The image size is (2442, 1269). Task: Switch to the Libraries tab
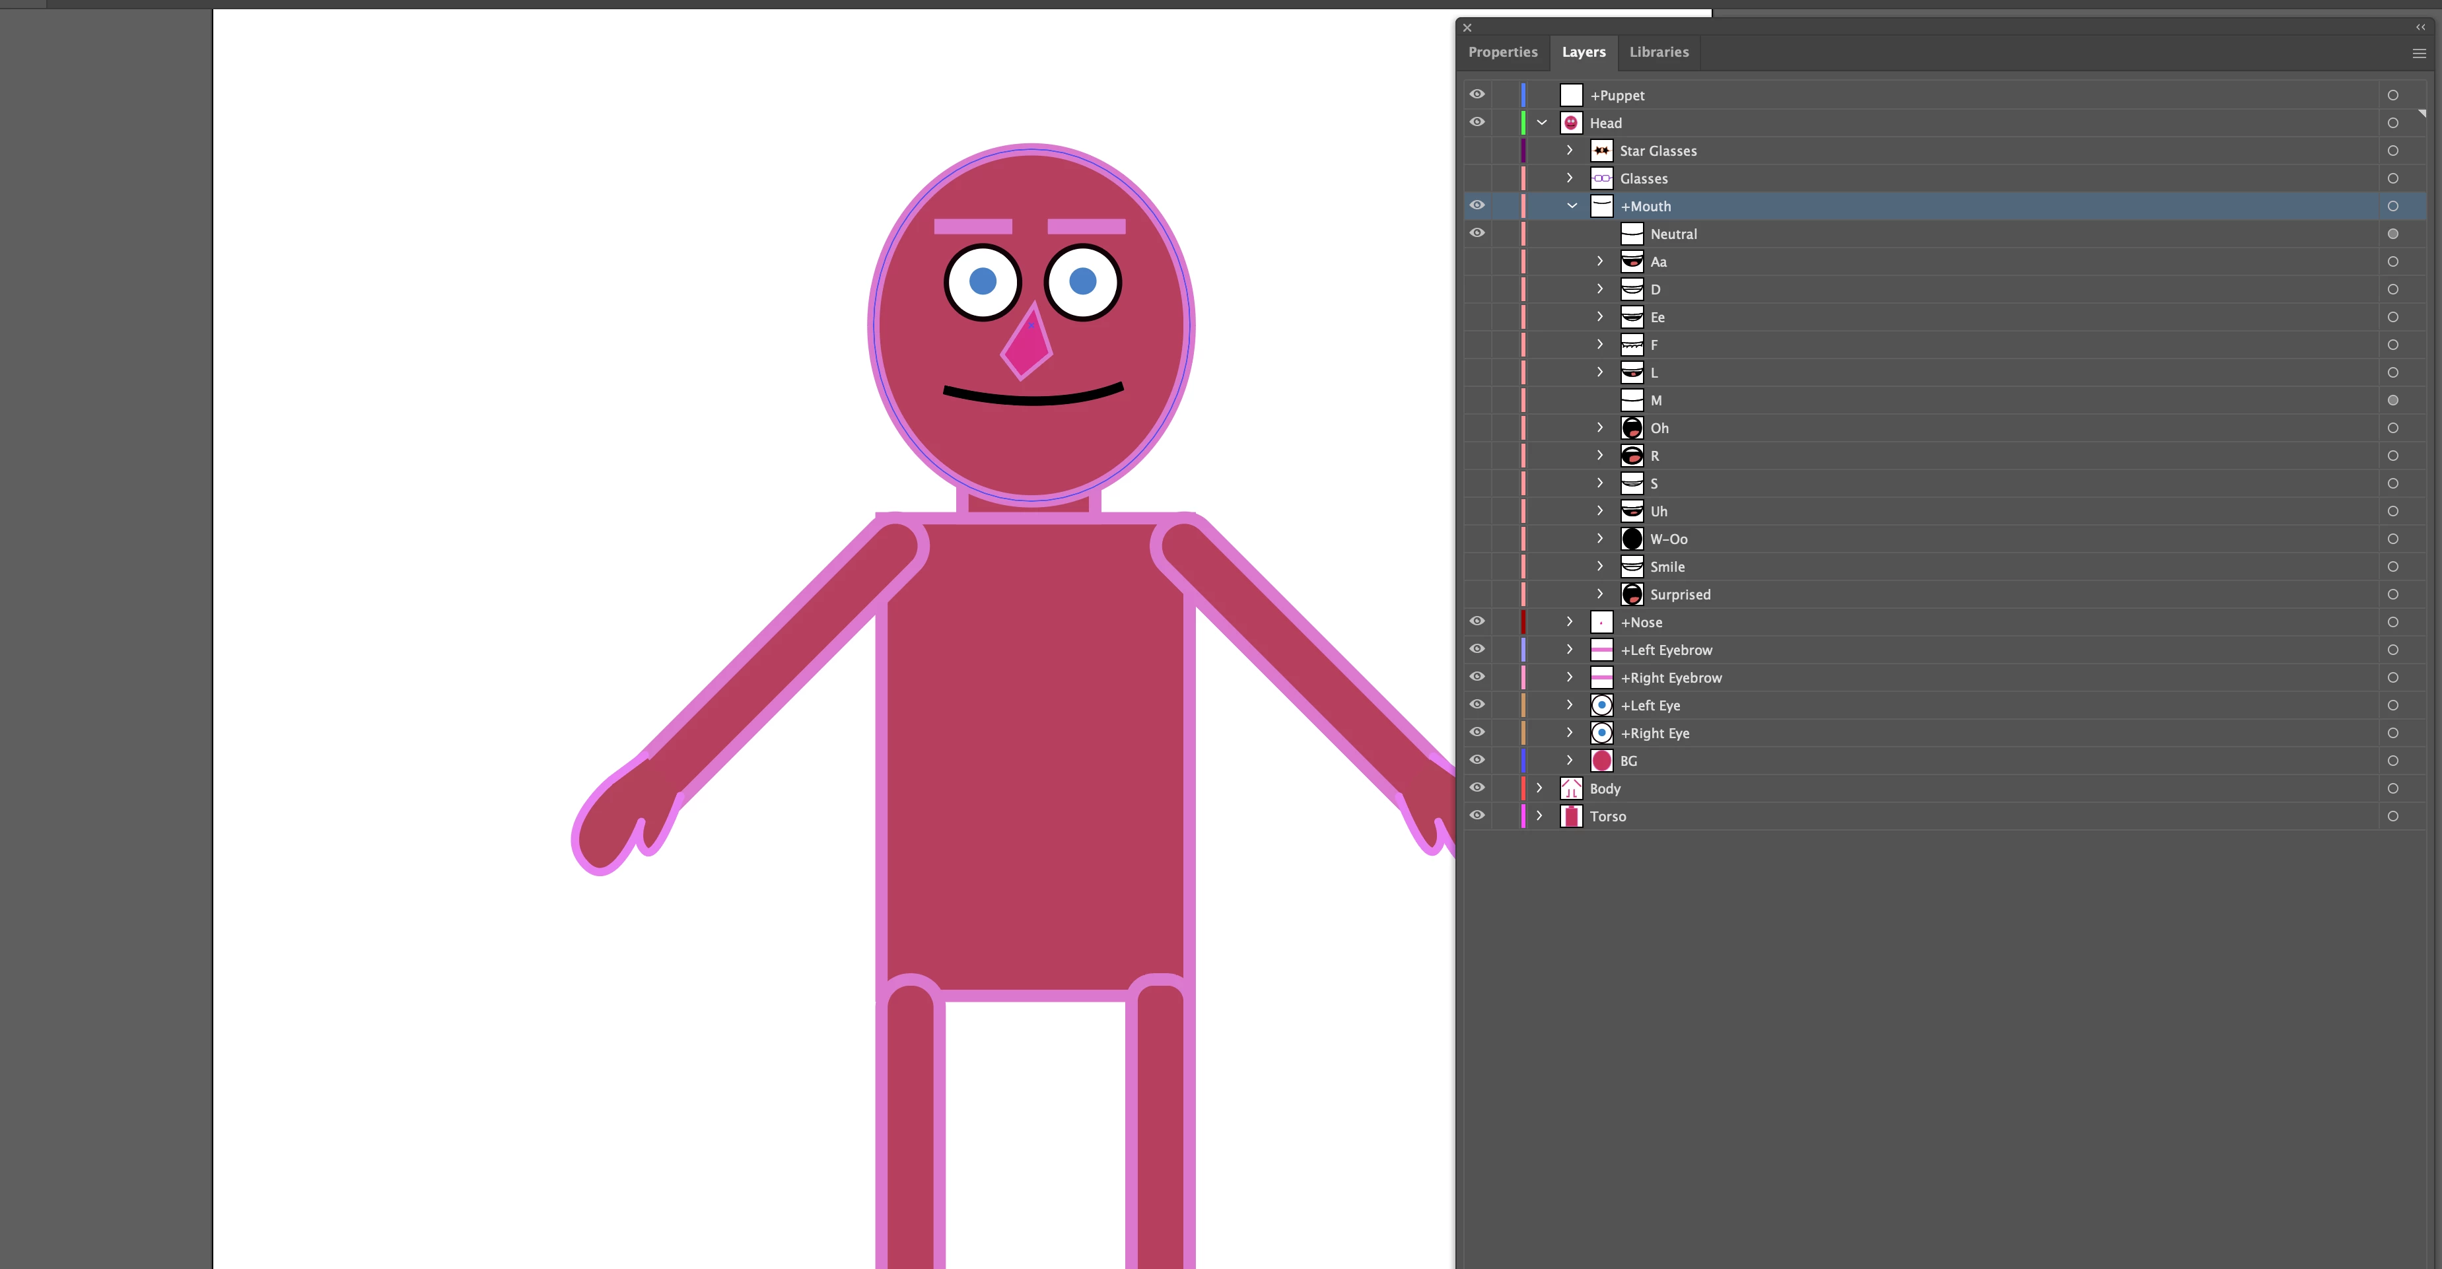click(x=1658, y=52)
